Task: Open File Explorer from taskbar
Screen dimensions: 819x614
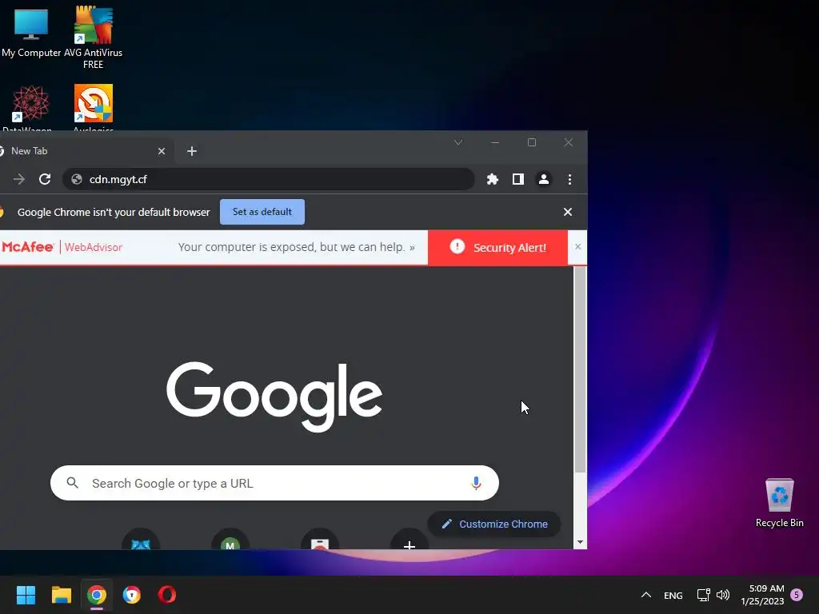Action: 61,595
